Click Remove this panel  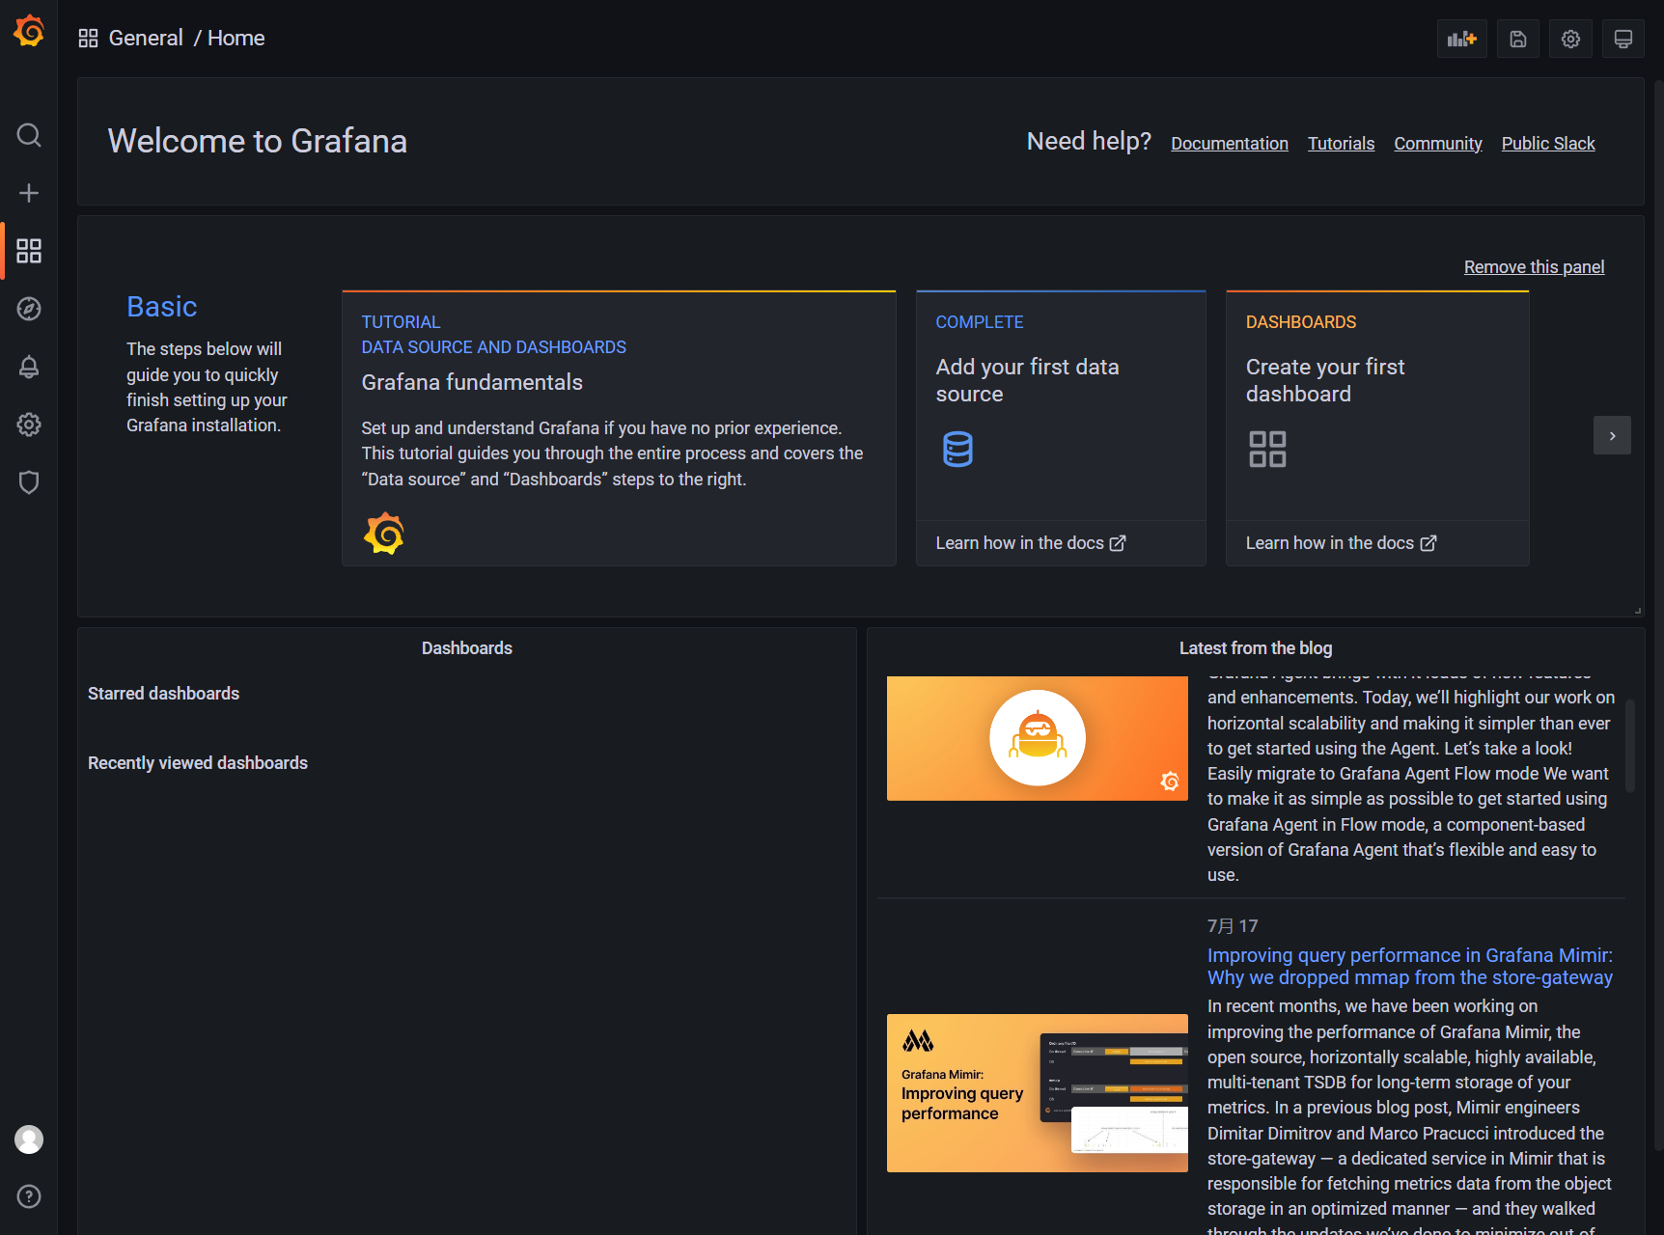click(1534, 267)
